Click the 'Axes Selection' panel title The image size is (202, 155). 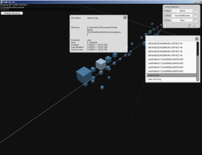tap(172, 7)
